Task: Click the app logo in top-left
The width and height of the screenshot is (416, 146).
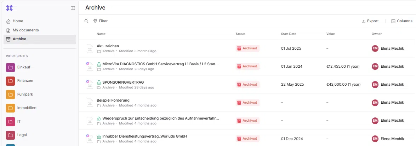Action: pos(10,8)
